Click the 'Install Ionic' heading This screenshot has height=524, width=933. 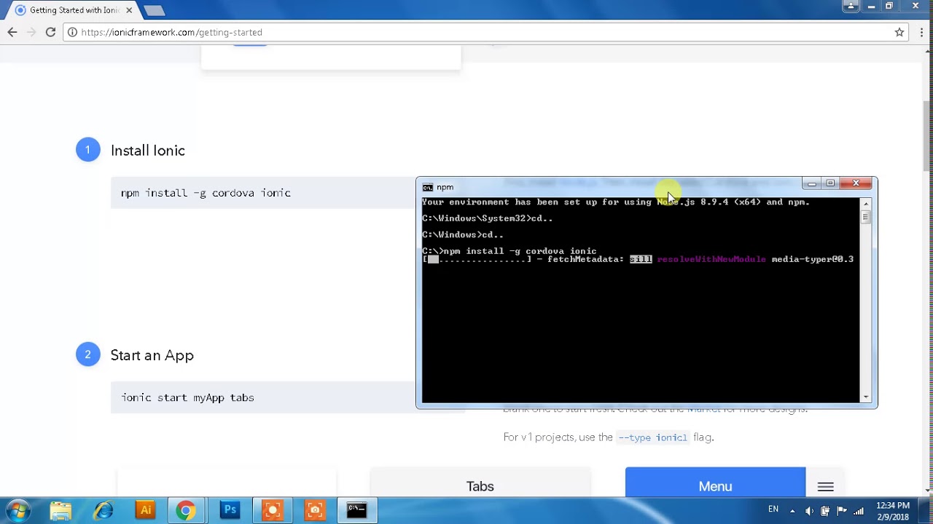(148, 150)
